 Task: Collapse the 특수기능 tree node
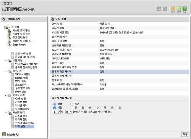6,71
